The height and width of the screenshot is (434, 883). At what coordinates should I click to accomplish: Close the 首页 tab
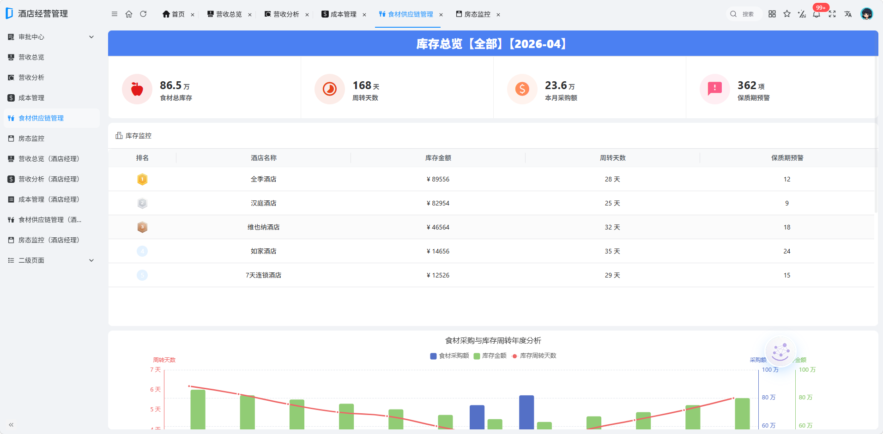[x=193, y=15]
